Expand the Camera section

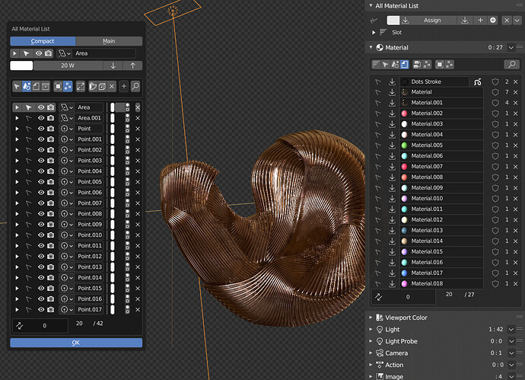pos(371,353)
